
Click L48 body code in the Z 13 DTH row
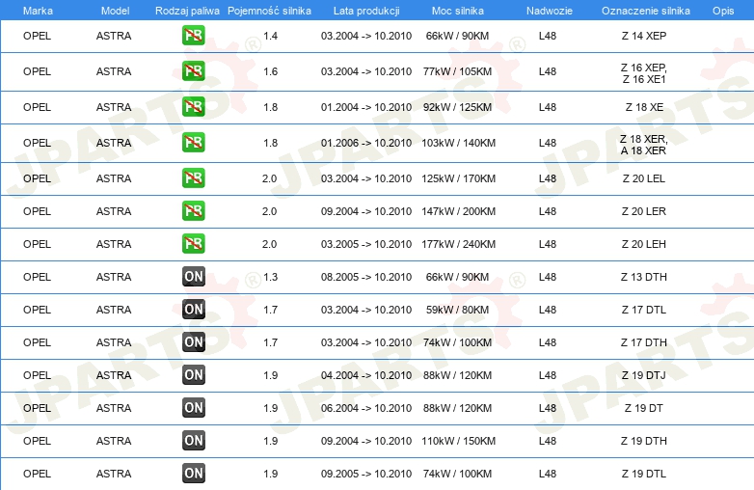pos(548,277)
